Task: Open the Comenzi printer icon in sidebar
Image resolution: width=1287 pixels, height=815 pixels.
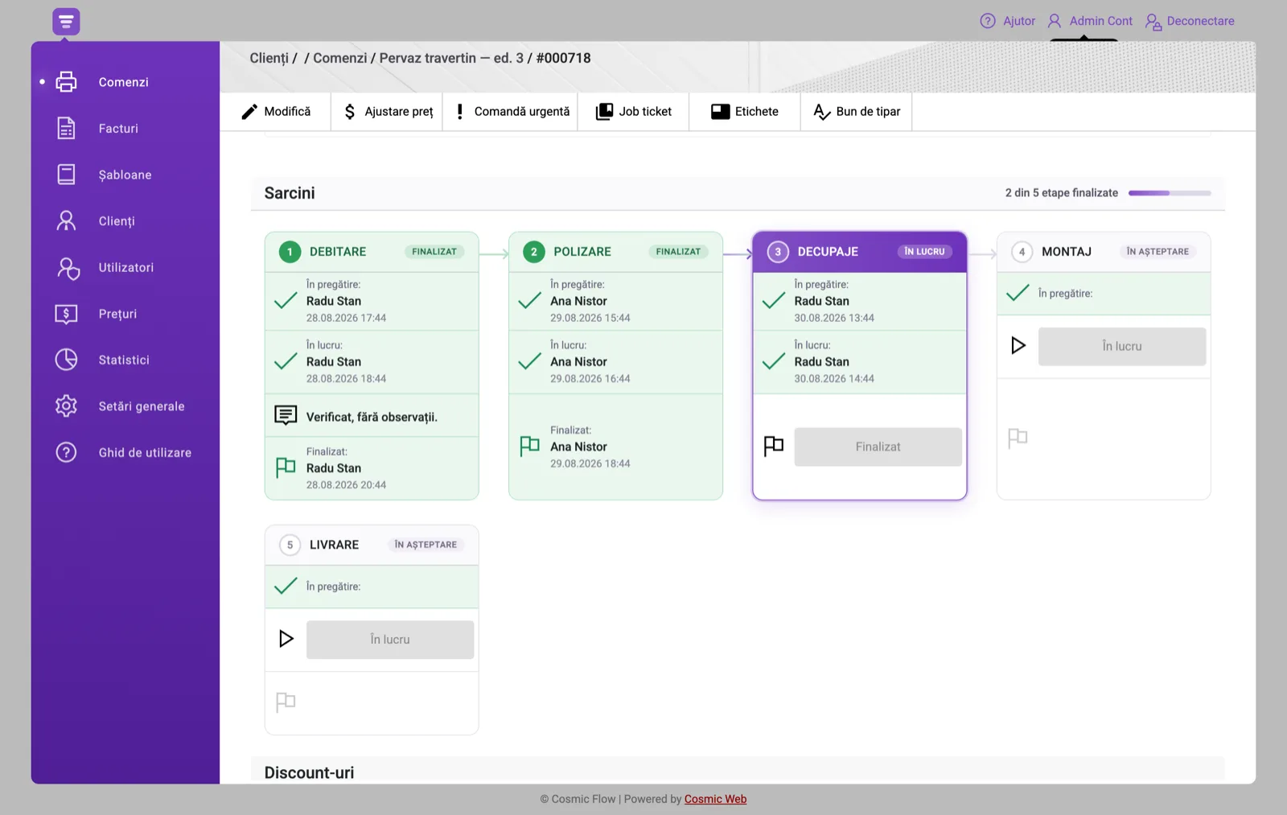Action: tap(66, 82)
